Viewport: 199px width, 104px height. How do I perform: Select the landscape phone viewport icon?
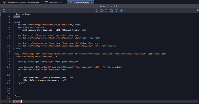[101, 11]
